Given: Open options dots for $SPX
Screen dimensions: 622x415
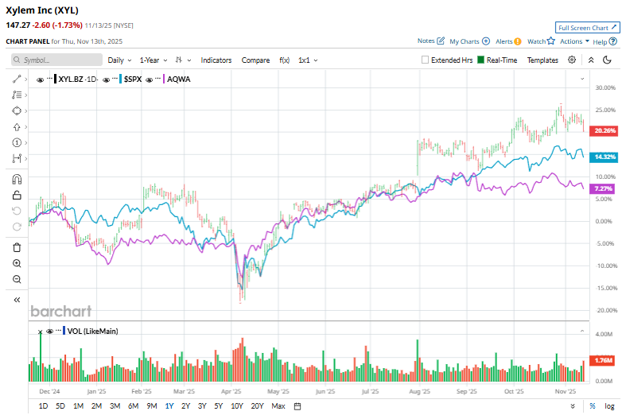Looking at the screenshot, I should (x=115, y=79).
